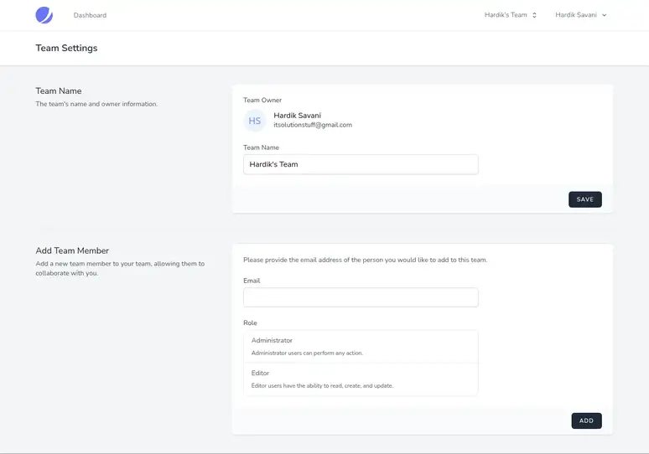Image resolution: width=649 pixels, height=454 pixels.
Task: Expand the Hardik Savani user menu
Action: [x=581, y=15]
